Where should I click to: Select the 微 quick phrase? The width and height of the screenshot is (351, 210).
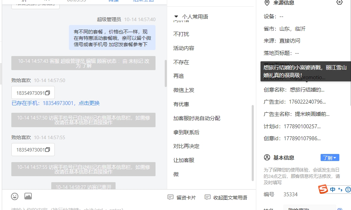coord(176,174)
